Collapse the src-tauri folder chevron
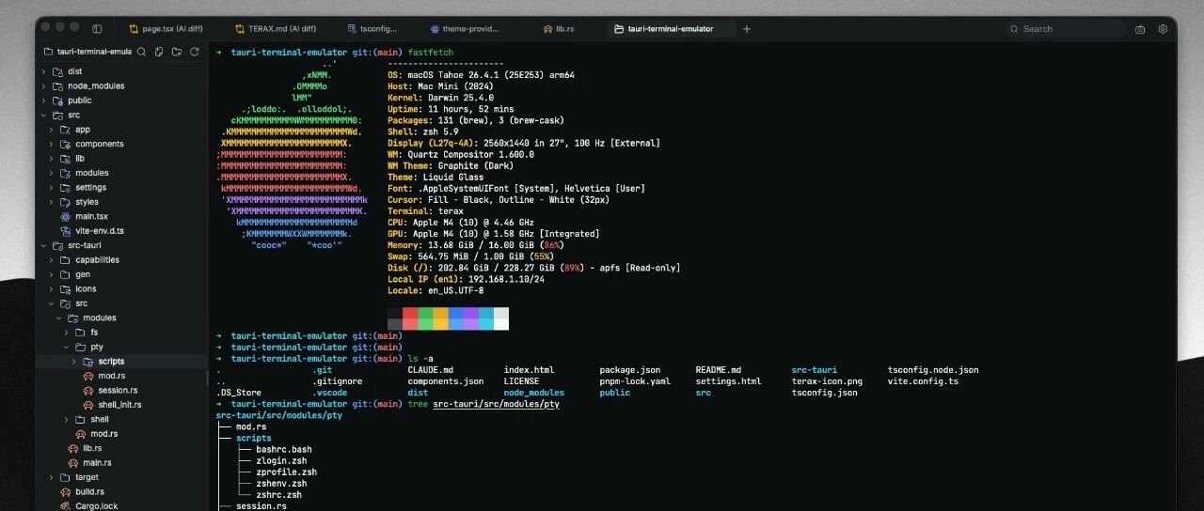 coord(43,245)
